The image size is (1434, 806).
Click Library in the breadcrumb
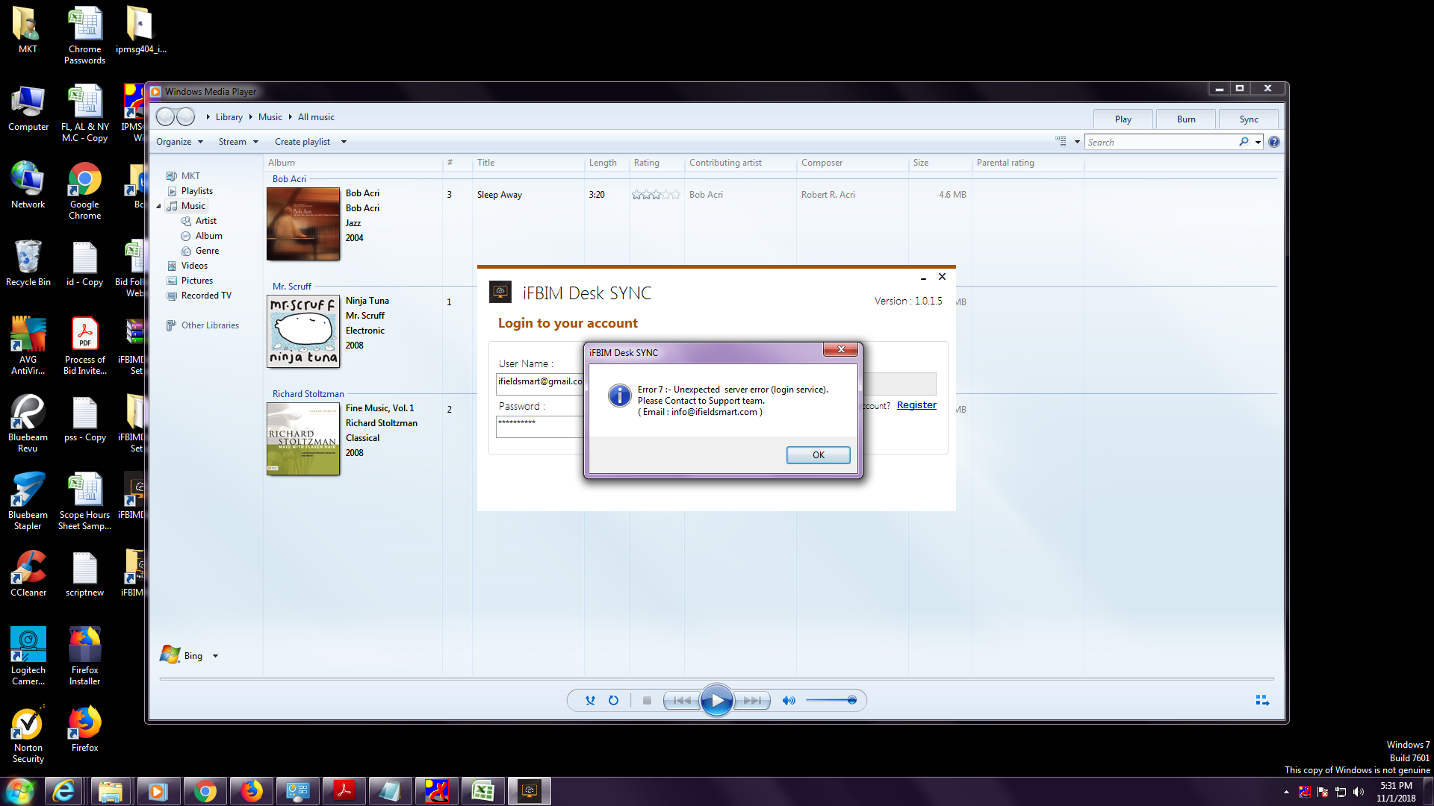click(x=229, y=117)
